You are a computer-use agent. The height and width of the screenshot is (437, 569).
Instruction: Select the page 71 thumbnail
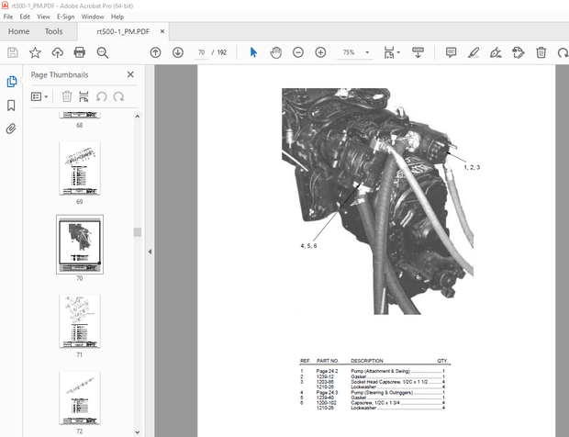coord(79,321)
